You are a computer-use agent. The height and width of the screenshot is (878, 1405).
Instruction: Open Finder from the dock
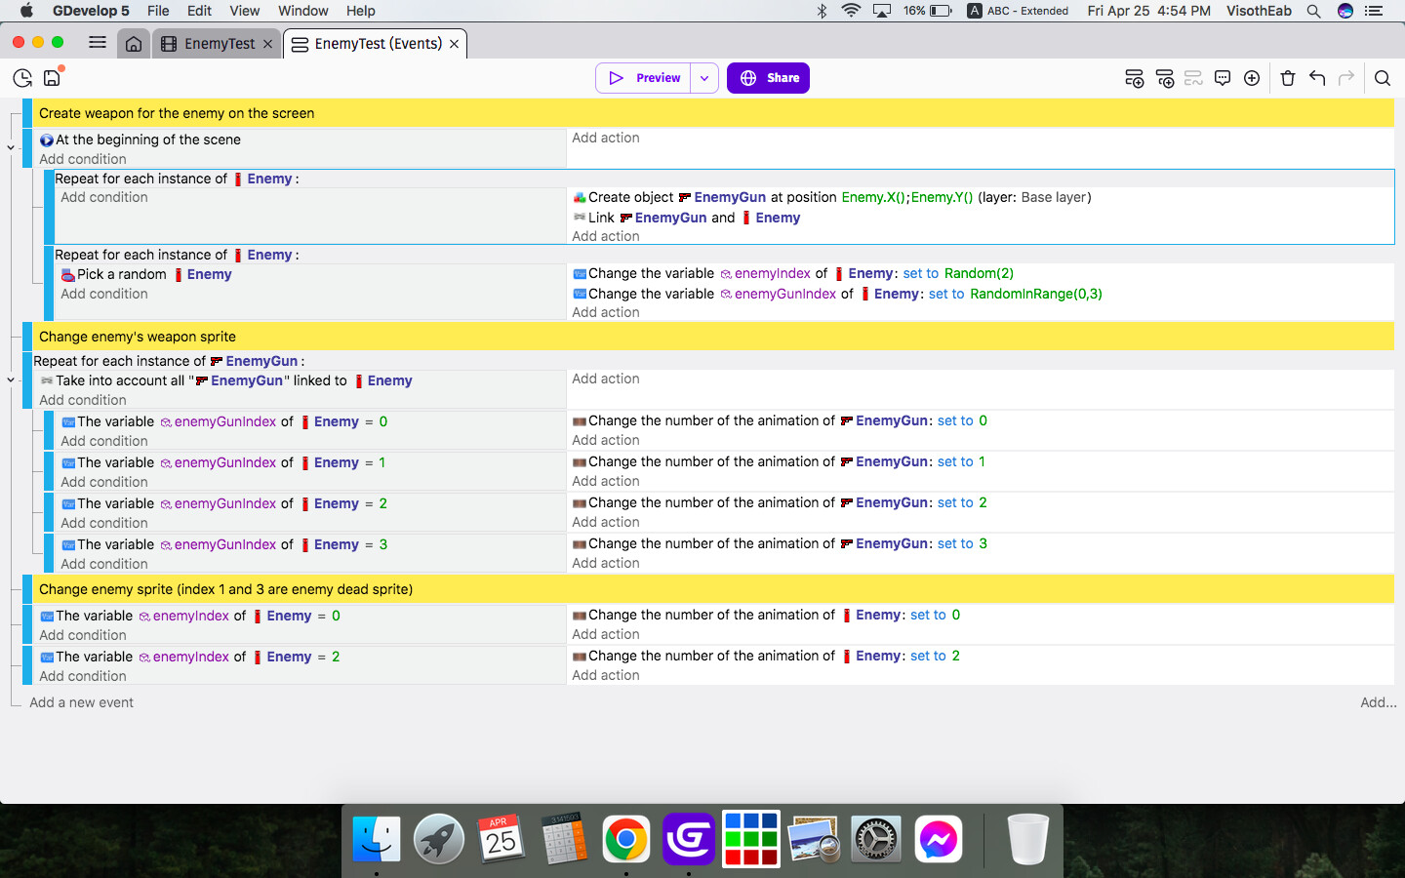pyautogui.click(x=377, y=839)
